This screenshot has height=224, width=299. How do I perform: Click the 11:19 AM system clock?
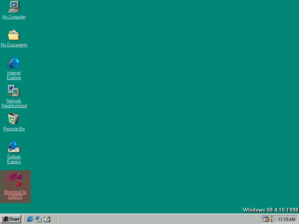[x=286, y=219]
